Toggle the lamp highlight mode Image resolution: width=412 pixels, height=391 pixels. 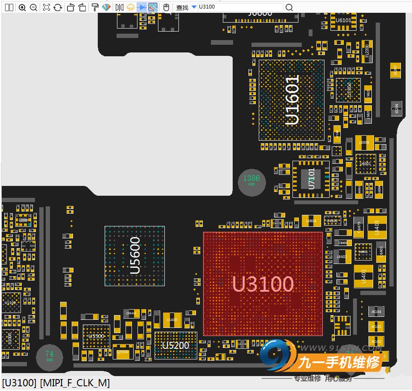point(131,7)
